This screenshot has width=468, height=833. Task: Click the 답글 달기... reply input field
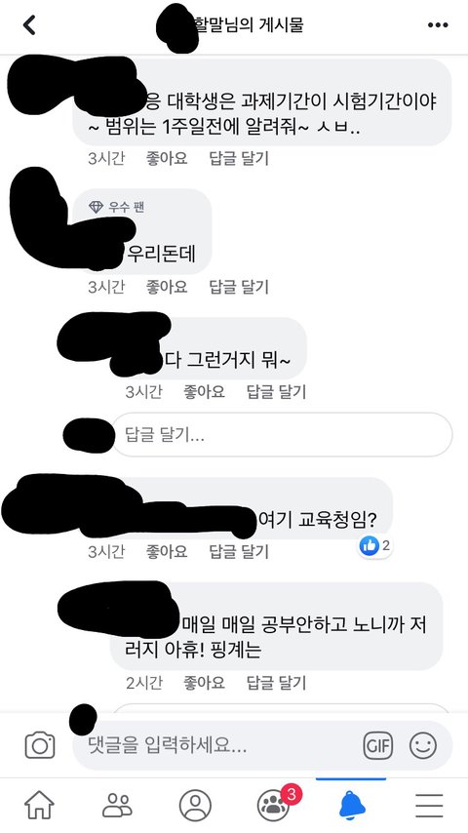[x=282, y=435]
